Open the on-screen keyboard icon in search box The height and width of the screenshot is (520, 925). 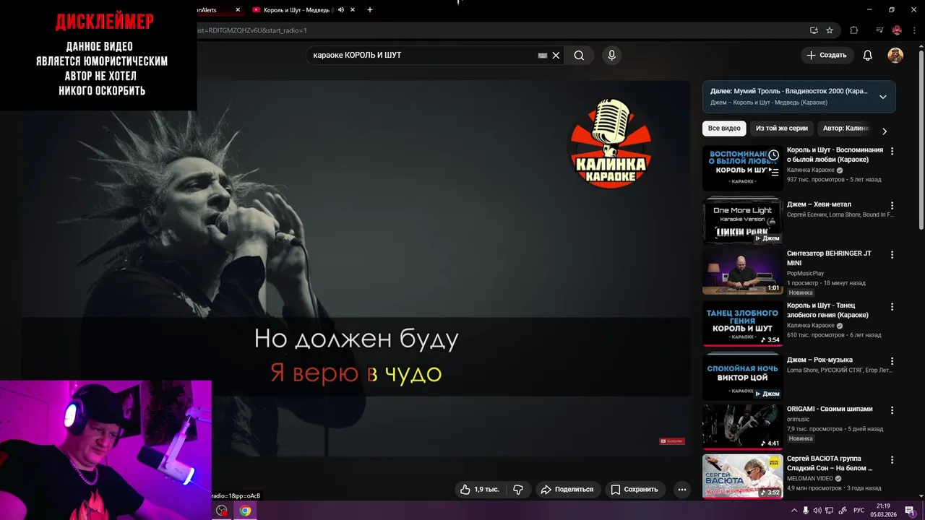pyautogui.click(x=543, y=56)
